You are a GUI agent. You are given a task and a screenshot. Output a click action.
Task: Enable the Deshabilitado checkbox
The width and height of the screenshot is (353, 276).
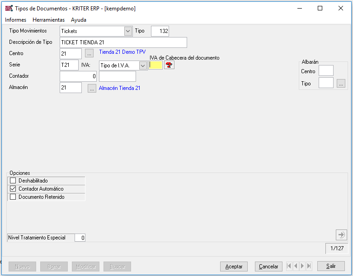pos(13,181)
